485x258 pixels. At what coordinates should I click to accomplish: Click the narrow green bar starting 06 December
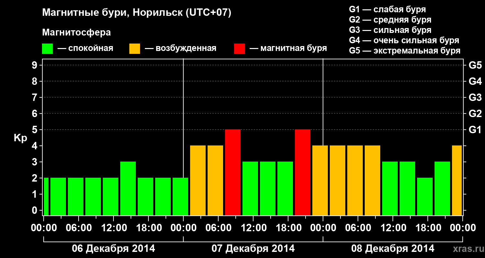coord(46,196)
